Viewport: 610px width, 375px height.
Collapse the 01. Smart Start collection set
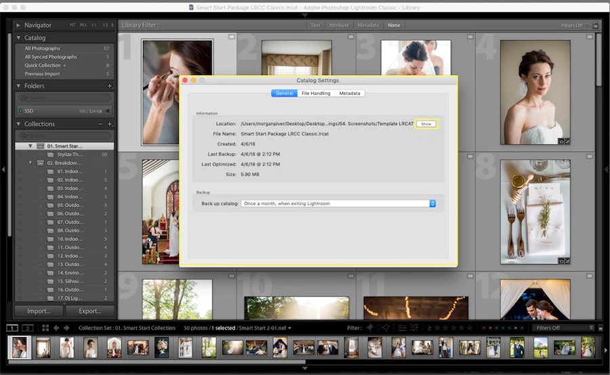pyautogui.click(x=30, y=146)
